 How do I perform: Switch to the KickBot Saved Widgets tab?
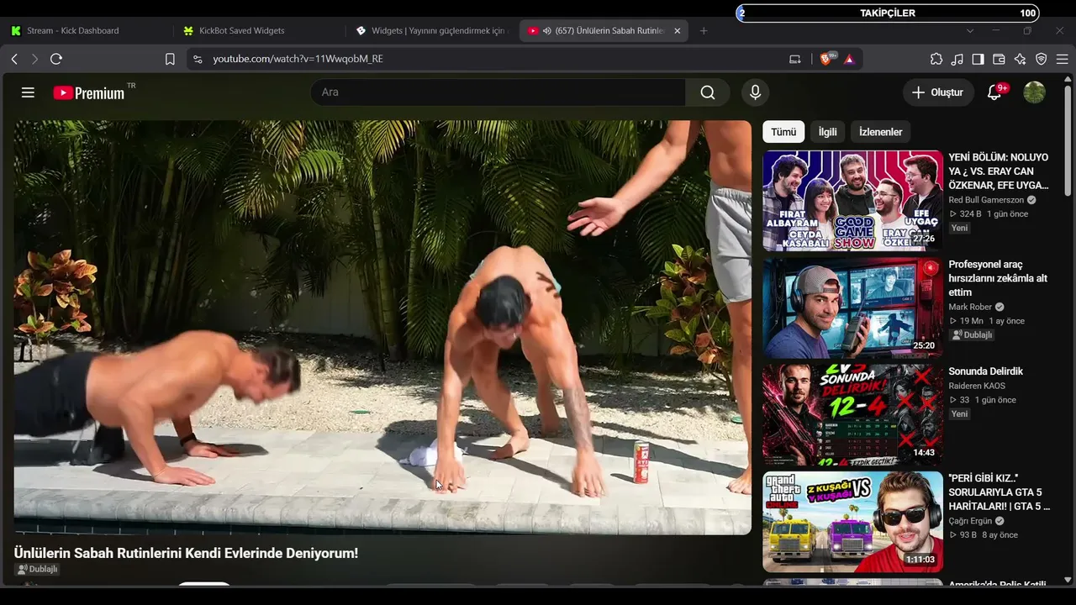tap(261, 31)
